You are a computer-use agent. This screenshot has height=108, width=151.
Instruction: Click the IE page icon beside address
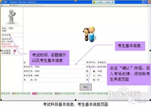[2, 5]
